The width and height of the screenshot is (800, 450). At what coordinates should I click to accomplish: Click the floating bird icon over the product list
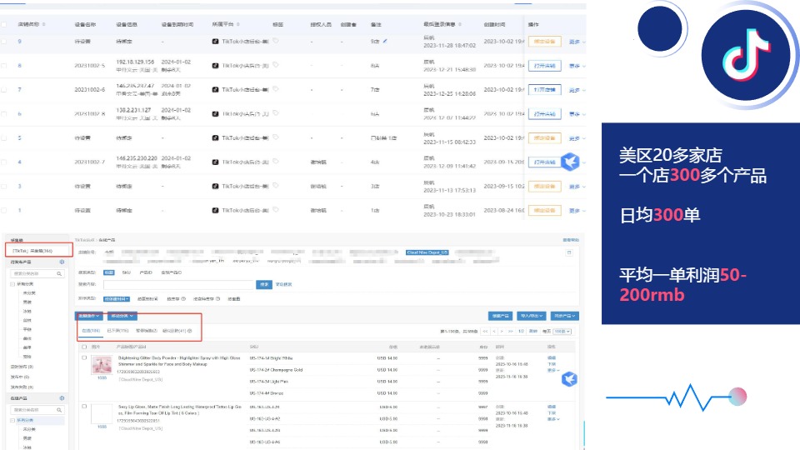[569, 379]
